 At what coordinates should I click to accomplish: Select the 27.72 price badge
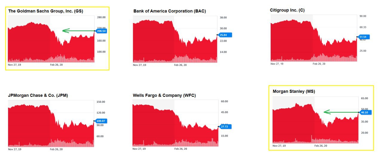click(x=225, y=127)
